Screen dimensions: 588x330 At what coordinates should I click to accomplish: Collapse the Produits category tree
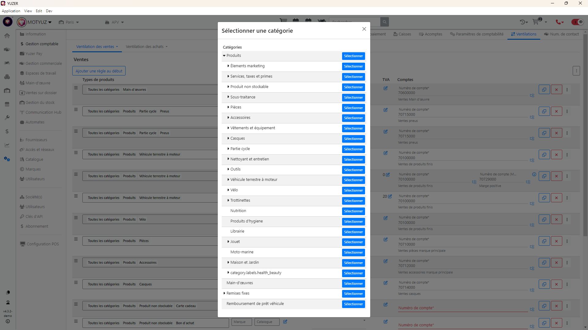tap(224, 56)
